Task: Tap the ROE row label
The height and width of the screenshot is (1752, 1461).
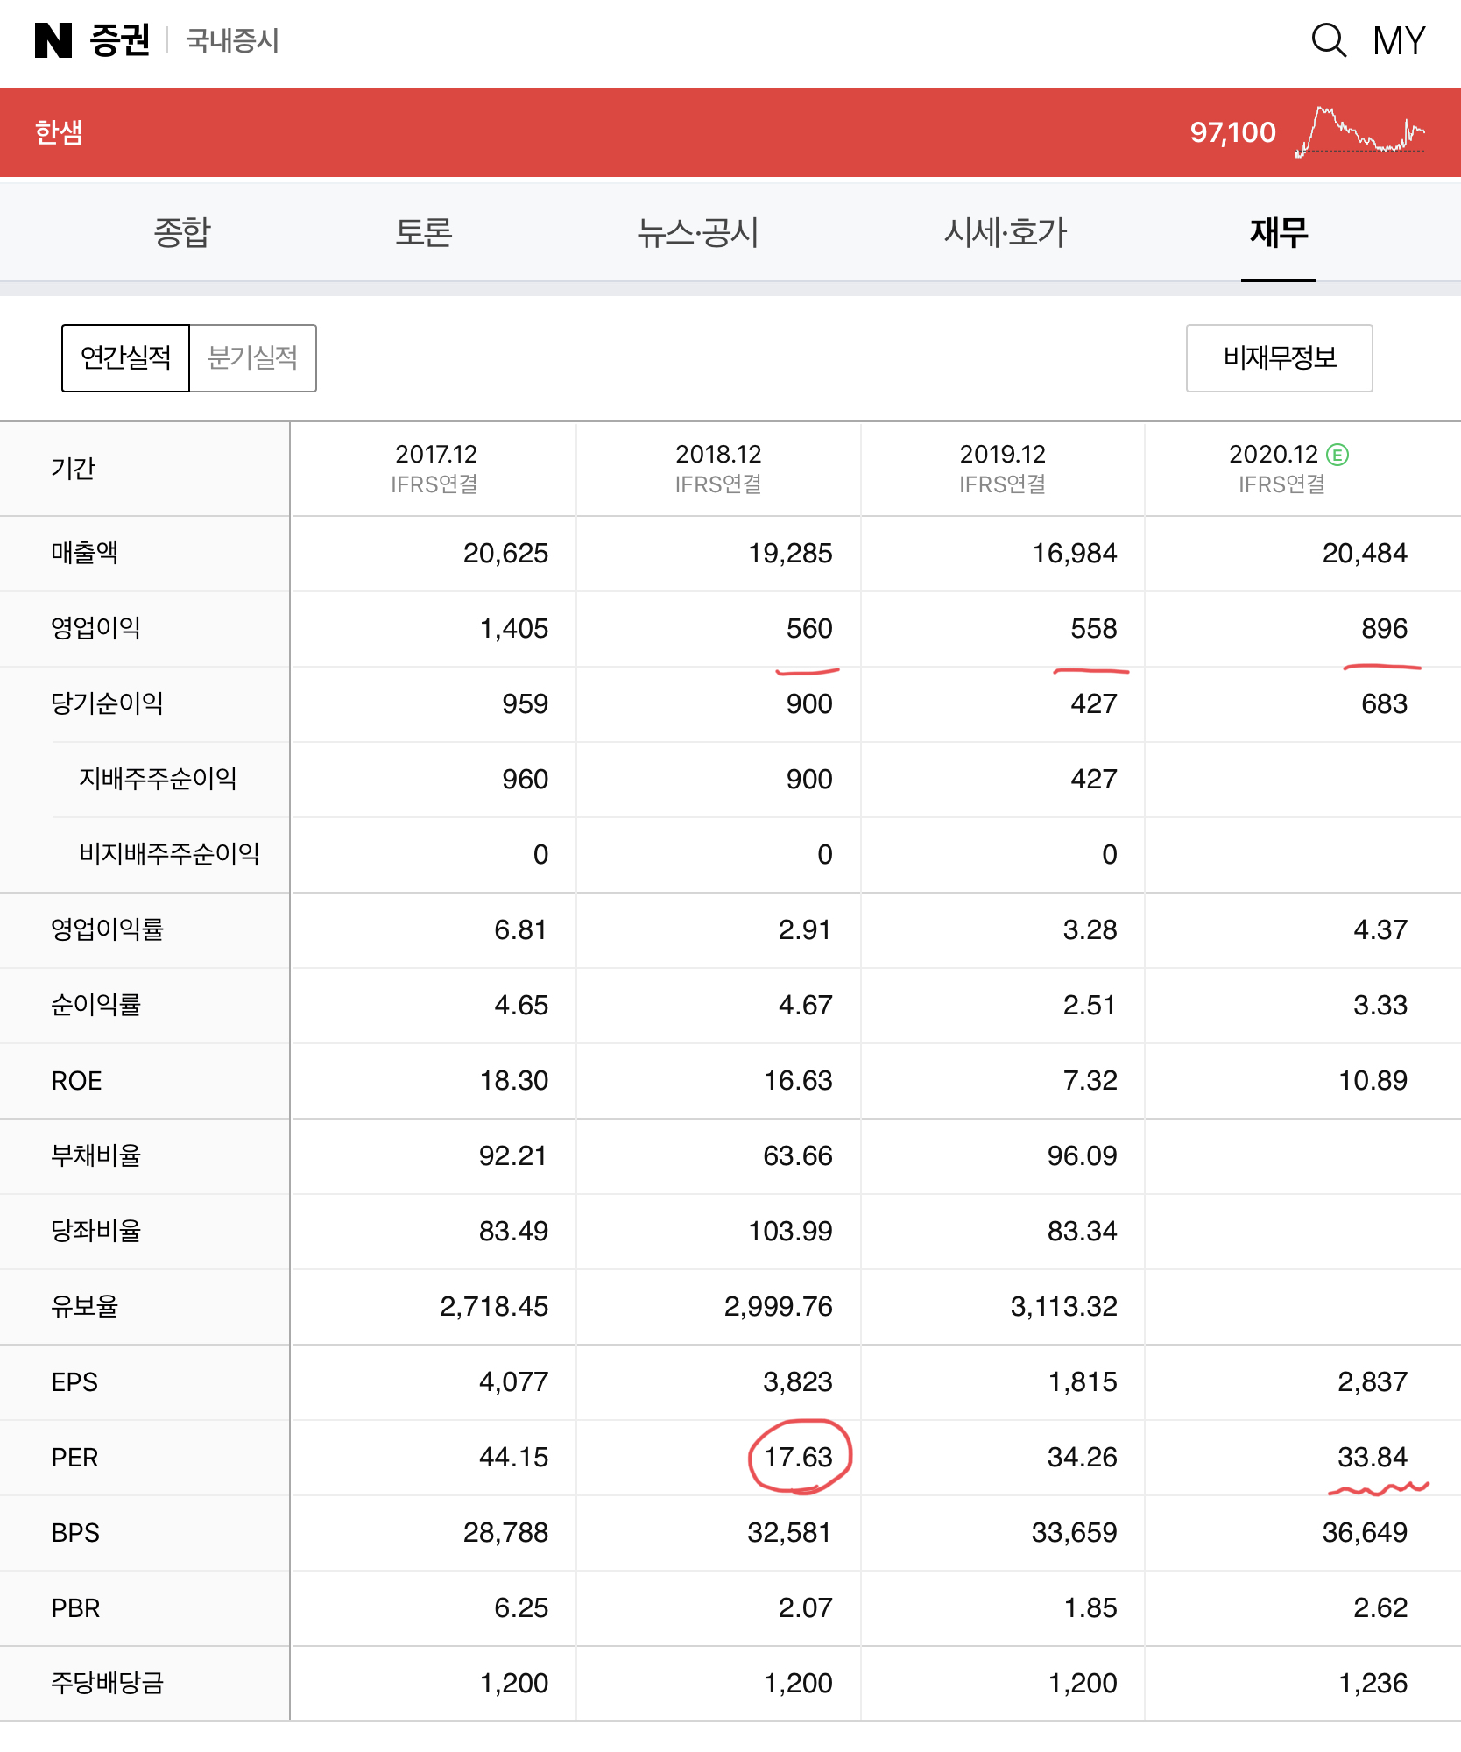Action: click(x=77, y=1080)
